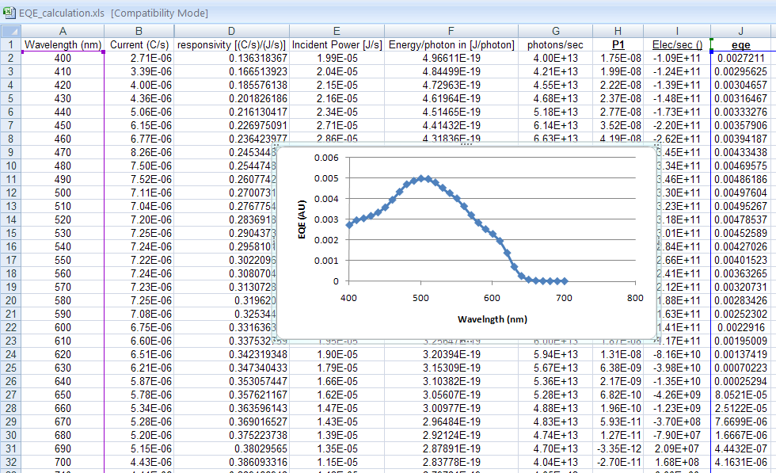Click the "responsivity [(C/s)/(J/s)]" header cell

(231, 45)
